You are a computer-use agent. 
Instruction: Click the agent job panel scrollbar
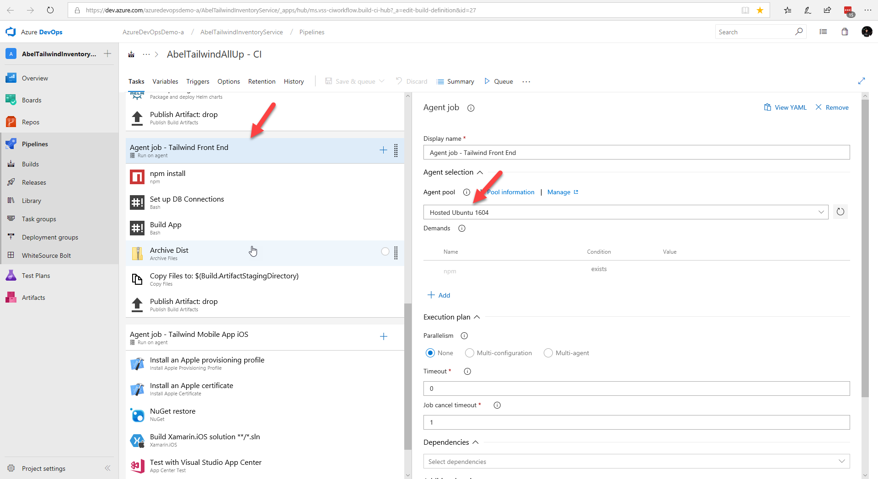click(x=865, y=248)
